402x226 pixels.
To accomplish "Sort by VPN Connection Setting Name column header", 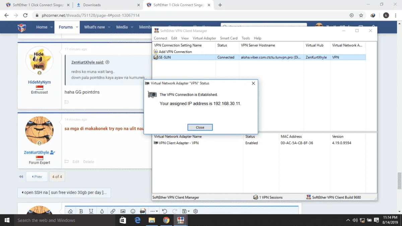I will (x=184, y=45).
